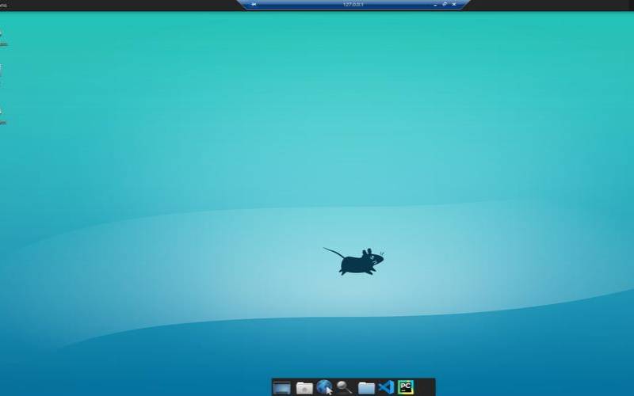
Task: Open the home folder file manager icon
Action: pyautogui.click(x=304, y=388)
